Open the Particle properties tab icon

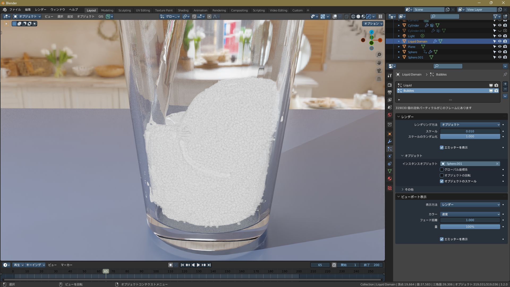tap(390, 149)
